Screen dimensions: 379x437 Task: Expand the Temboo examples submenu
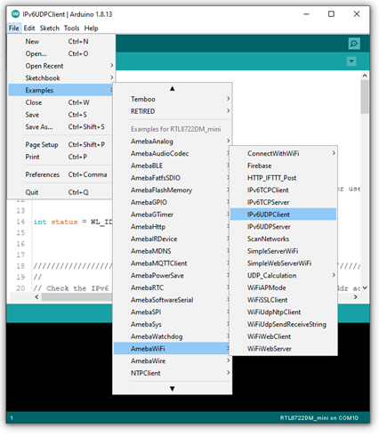[172, 99]
